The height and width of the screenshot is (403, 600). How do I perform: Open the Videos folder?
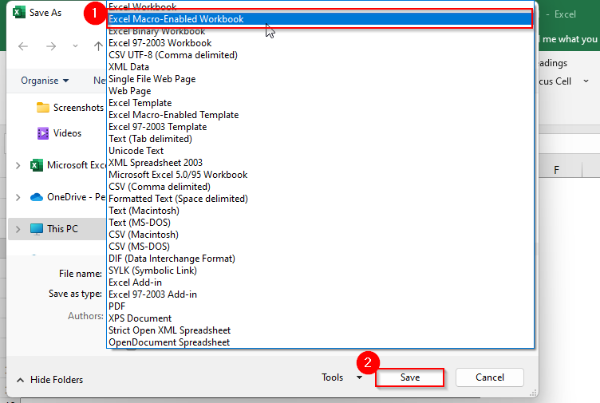[59, 133]
